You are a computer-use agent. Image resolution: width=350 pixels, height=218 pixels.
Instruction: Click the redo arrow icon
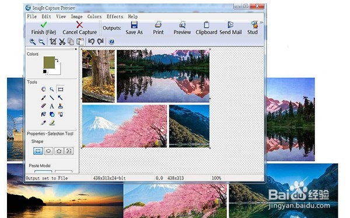[100, 41]
